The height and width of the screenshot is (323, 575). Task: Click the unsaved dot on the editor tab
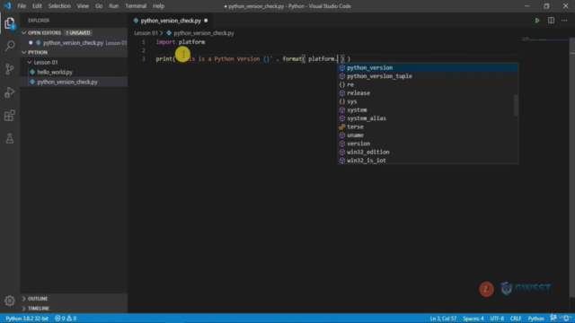[x=206, y=21]
